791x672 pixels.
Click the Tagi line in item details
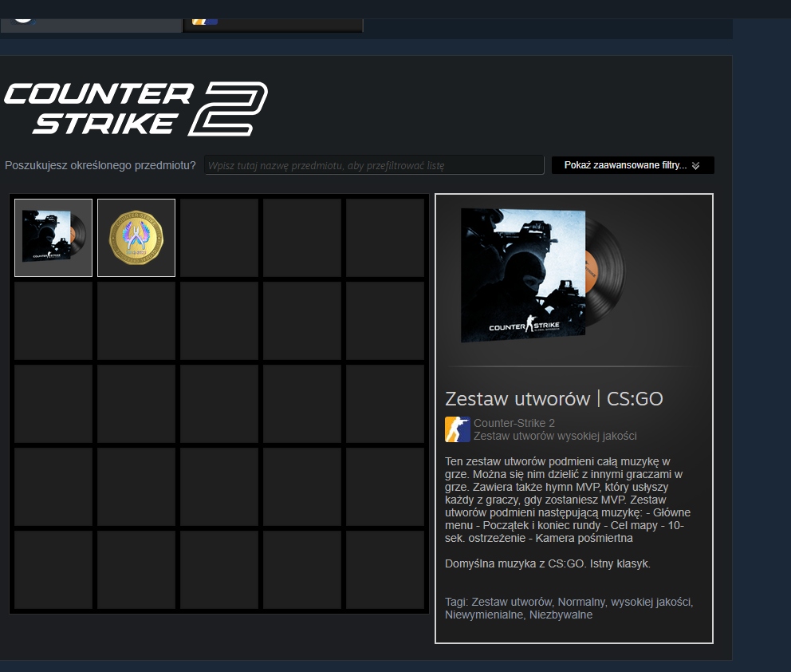pyautogui.click(x=569, y=608)
